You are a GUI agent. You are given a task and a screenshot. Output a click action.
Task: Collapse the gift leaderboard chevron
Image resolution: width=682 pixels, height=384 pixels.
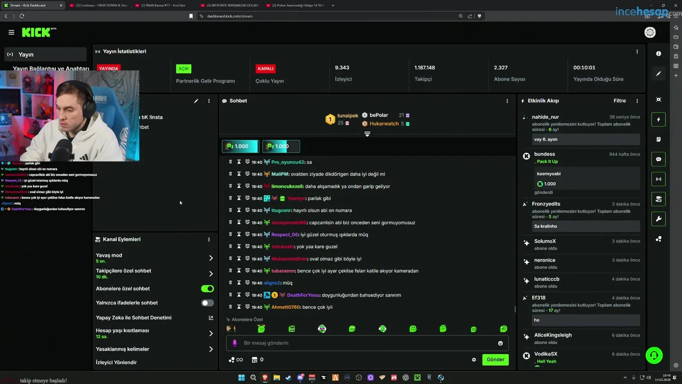point(367,134)
